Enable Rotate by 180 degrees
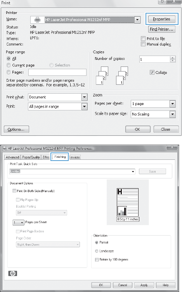The image size is (182, 292). [x=97, y=259]
